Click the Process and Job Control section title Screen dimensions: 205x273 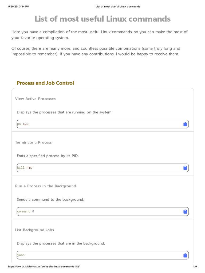(x=45, y=83)
